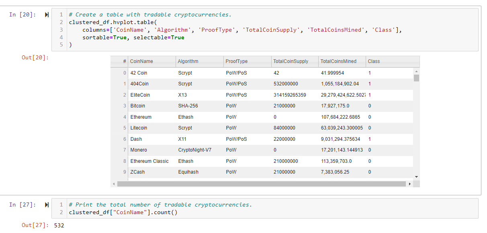Select the 404Coin cell

[x=152, y=84]
